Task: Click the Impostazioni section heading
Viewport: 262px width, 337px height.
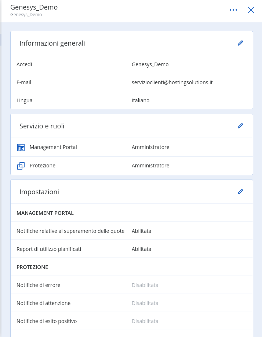Action: [x=39, y=192]
